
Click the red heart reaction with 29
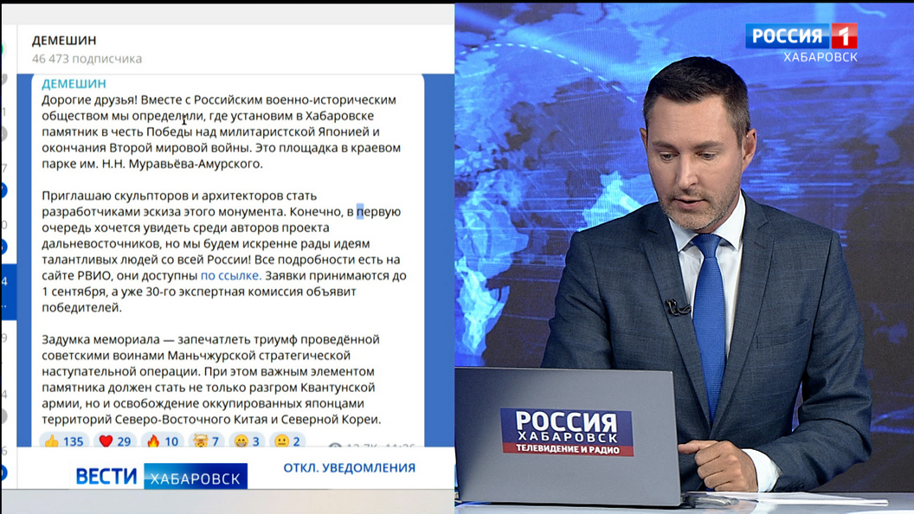point(115,440)
